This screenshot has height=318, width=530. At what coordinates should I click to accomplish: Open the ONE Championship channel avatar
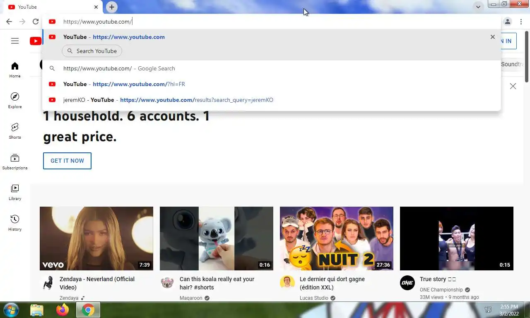click(407, 283)
